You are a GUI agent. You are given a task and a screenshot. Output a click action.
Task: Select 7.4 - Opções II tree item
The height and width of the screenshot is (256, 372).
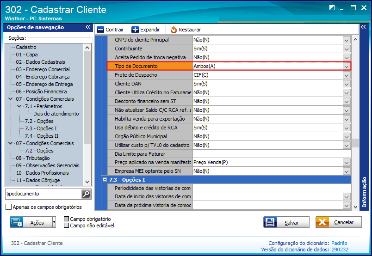42,135
